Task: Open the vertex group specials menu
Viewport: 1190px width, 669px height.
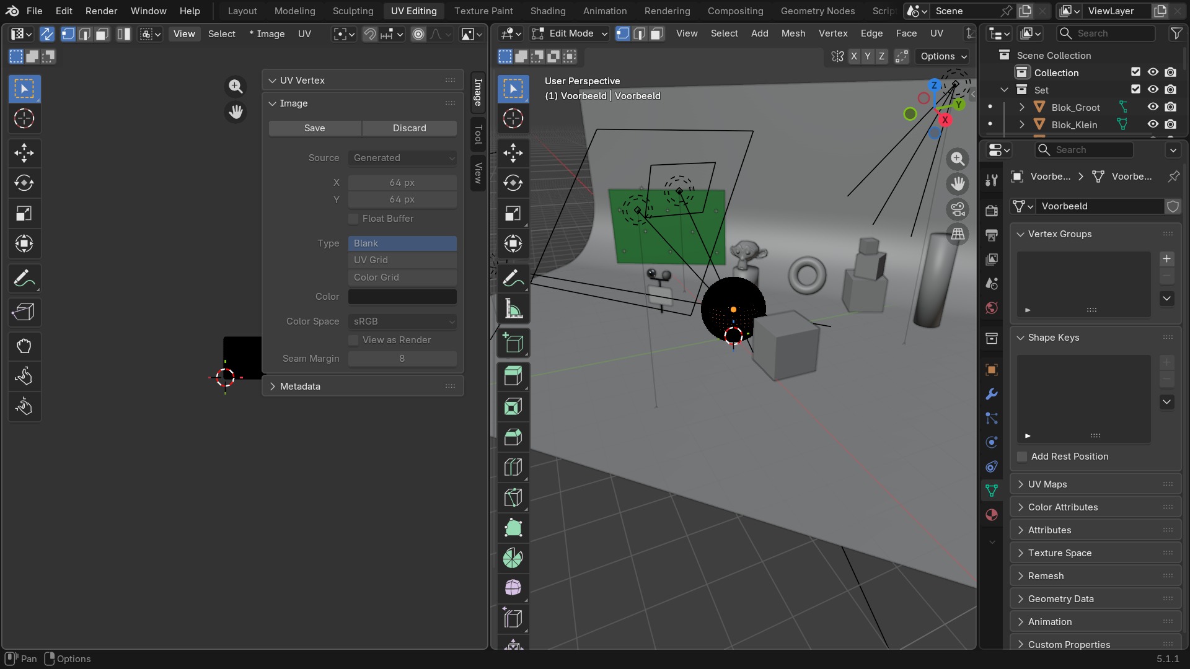Action: pyautogui.click(x=1166, y=299)
